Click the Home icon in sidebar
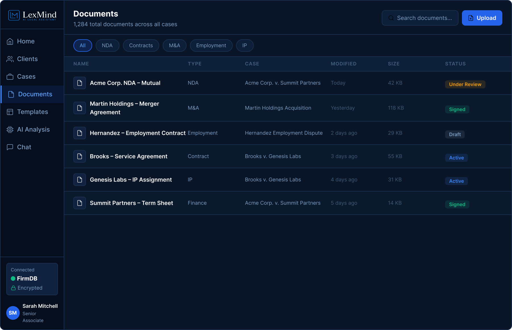 coord(10,42)
